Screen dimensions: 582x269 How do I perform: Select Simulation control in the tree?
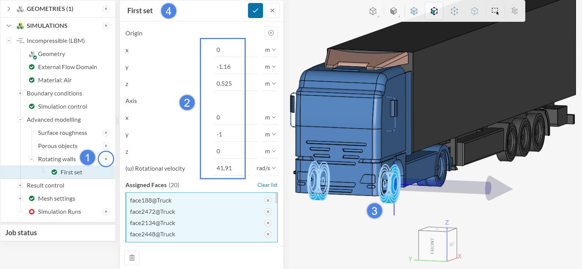point(62,106)
